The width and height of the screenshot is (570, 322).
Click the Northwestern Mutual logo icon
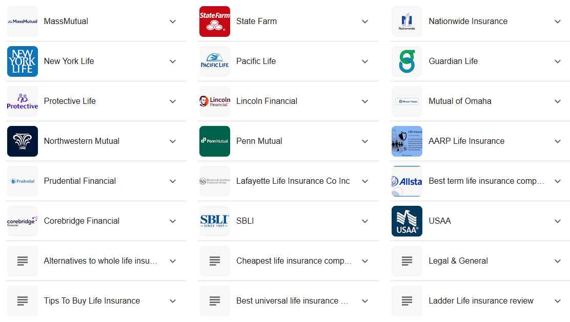(x=23, y=141)
